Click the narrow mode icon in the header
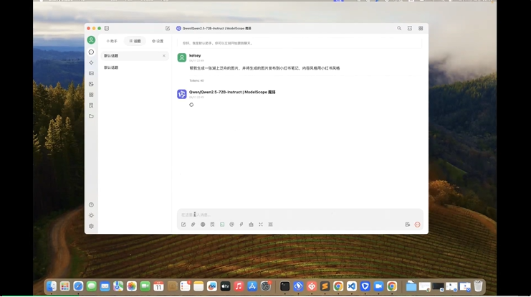Screen dimensions: 531x297 410,28
